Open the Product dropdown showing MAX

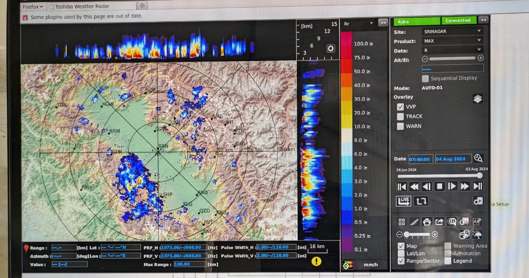click(452, 41)
